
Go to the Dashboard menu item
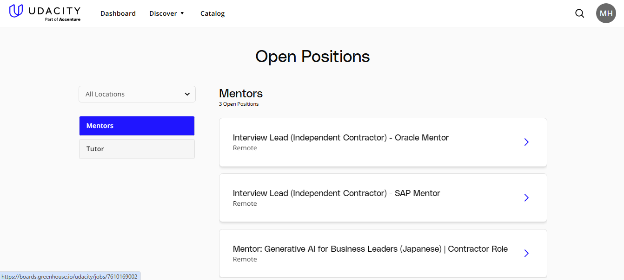click(x=118, y=13)
